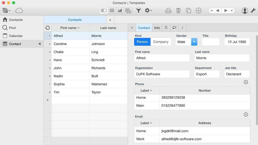The width and height of the screenshot is (258, 145).
Task: Select the Hans row
Action: point(86,60)
